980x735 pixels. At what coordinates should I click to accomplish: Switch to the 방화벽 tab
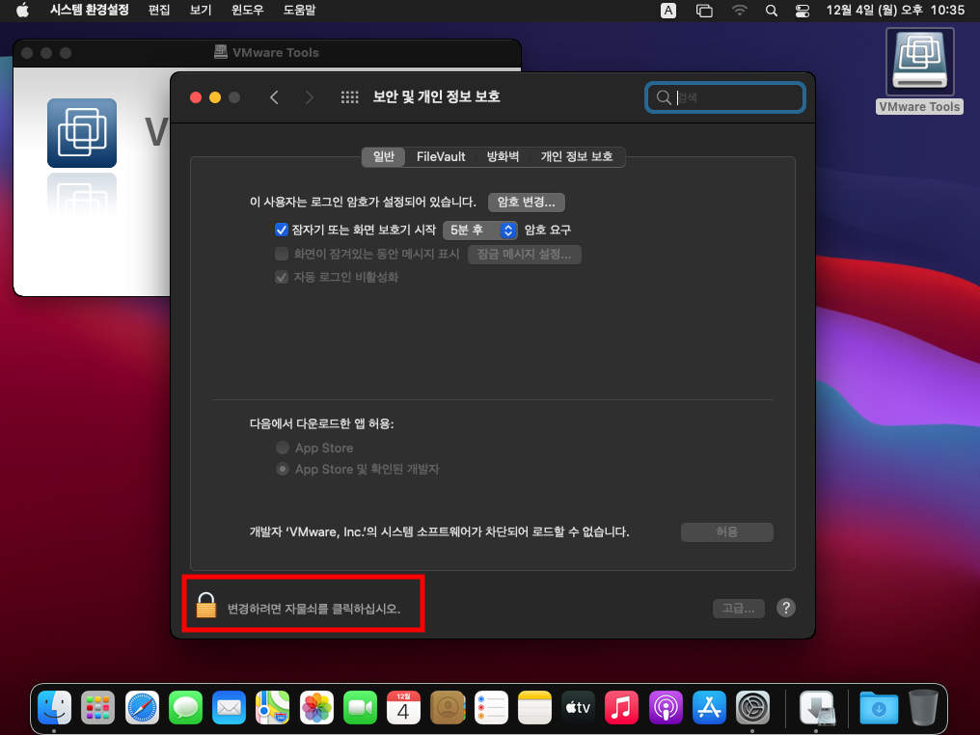504,157
